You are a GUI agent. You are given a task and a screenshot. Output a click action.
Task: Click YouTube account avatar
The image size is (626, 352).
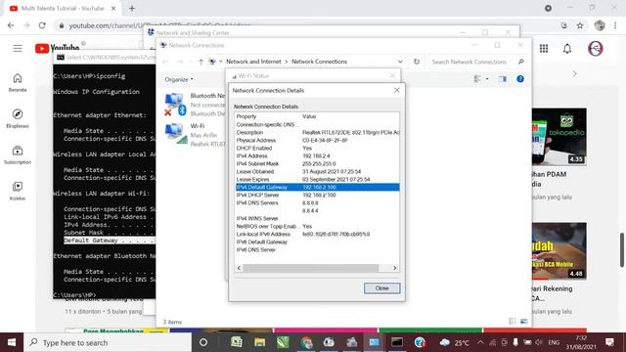596,48
